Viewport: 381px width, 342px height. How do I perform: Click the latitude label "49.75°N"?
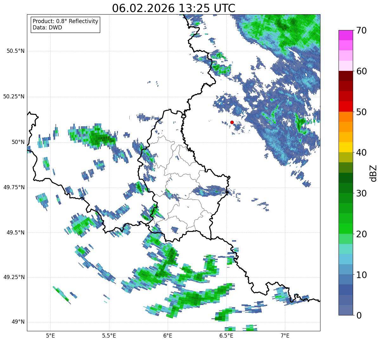14,187
